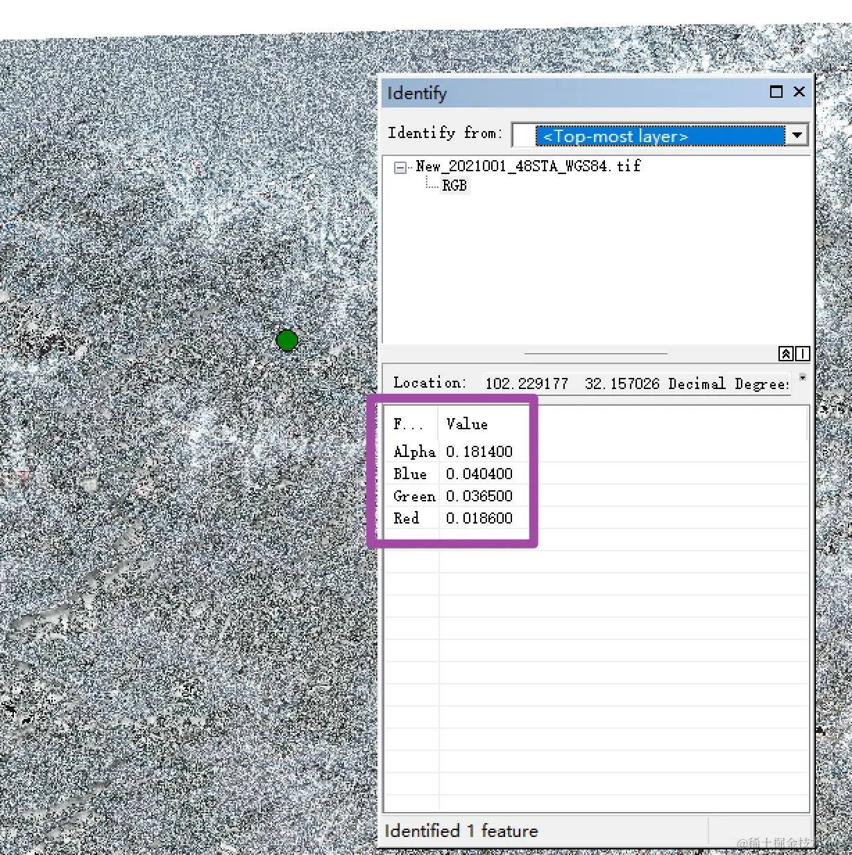Select the Green field row
This screenshot has width=852, height=855.
pos(414,496)
